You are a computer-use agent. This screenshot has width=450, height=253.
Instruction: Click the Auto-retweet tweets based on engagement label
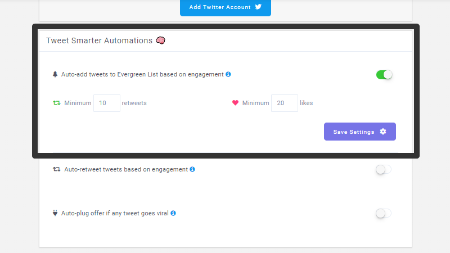(x=126, y=169)
